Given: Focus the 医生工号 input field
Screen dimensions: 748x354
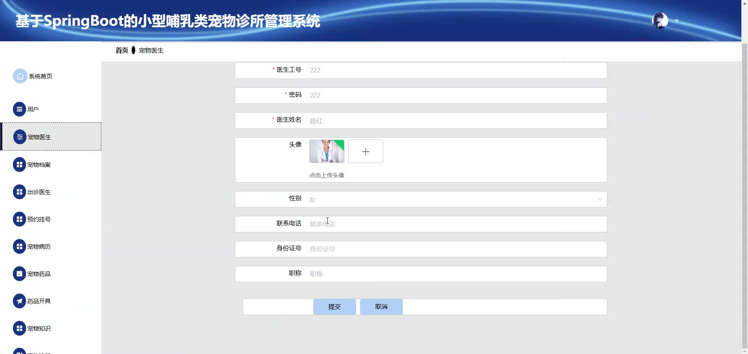Looking at the screenshot, I should (455, 70).
